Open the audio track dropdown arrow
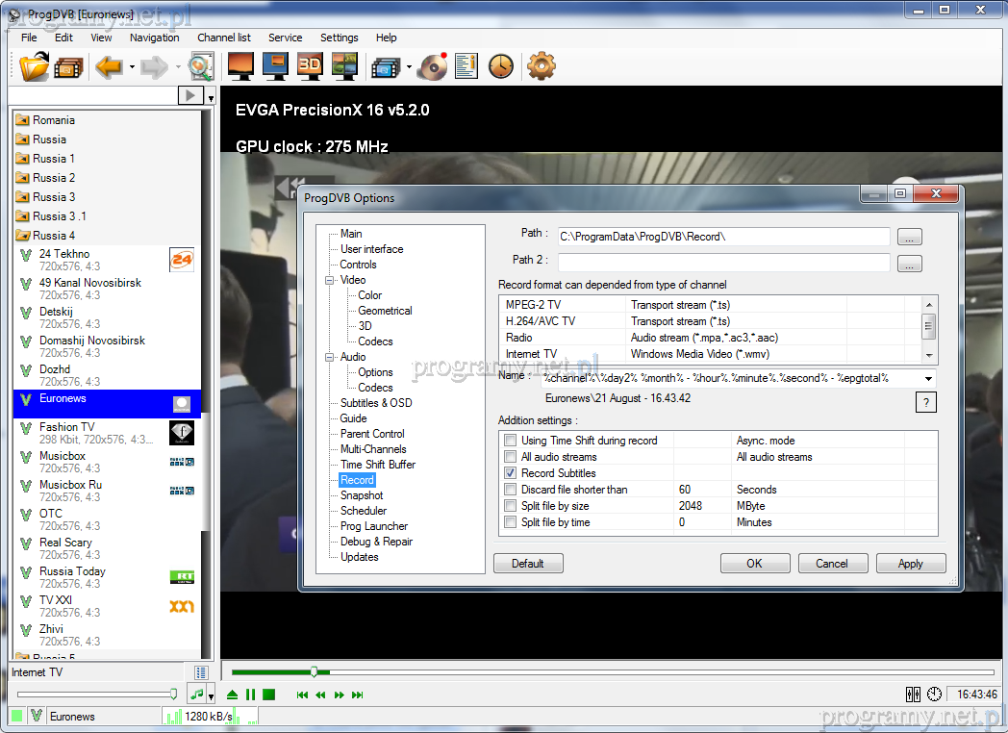This screenshot has height=733, width=1008. coord(211,695)
